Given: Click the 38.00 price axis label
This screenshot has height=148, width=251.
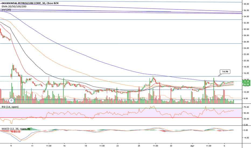Looking at the screenshot, I should click(246, 4).
